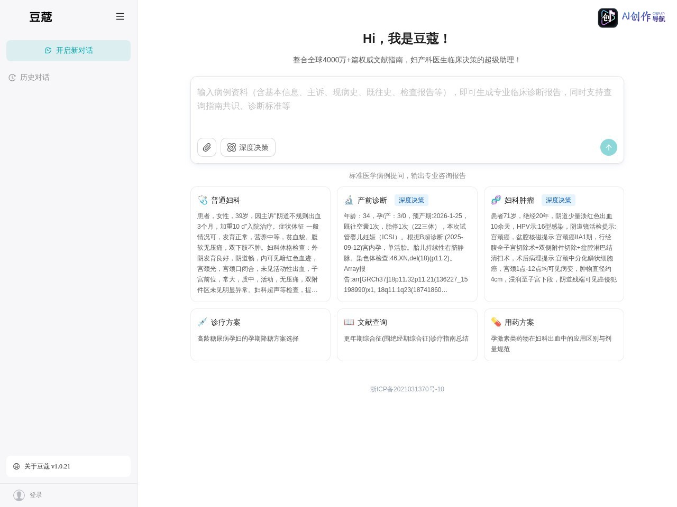
Task: Open 关于豆蔻 v1.0.21 about entry
Action: point(68,466)
